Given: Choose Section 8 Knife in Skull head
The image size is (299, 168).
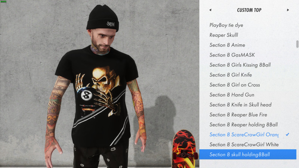Looking at the screenshot, I should pyautogui.click(x=240, y=105).
